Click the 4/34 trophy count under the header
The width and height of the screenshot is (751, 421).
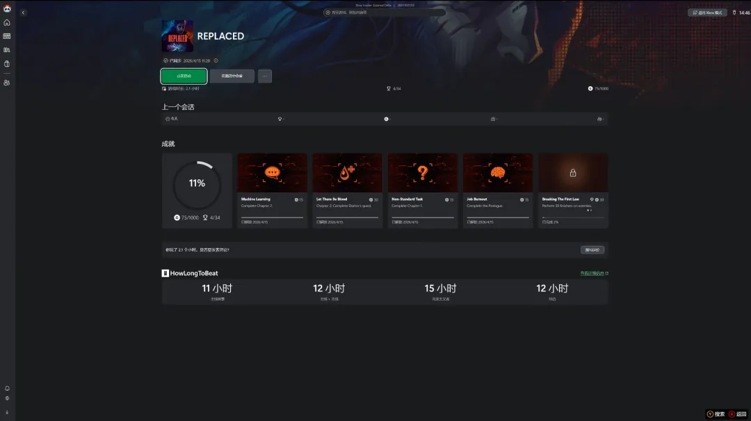point(394,88)
